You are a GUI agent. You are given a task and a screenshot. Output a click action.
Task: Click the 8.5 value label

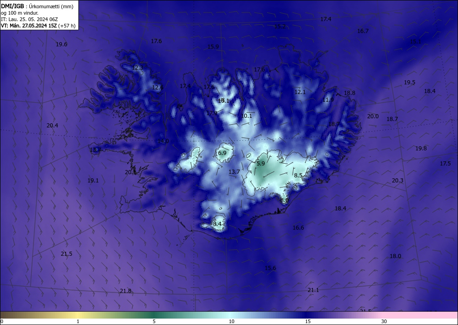coord(298,176)
